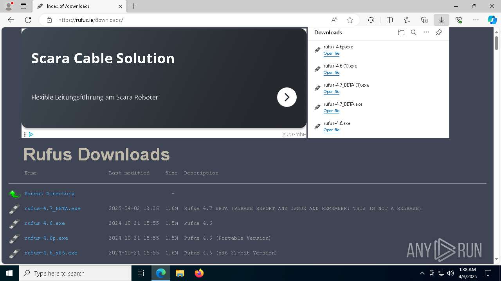Open the tab actions menu

pyautogui.click(x=23, y=6)
